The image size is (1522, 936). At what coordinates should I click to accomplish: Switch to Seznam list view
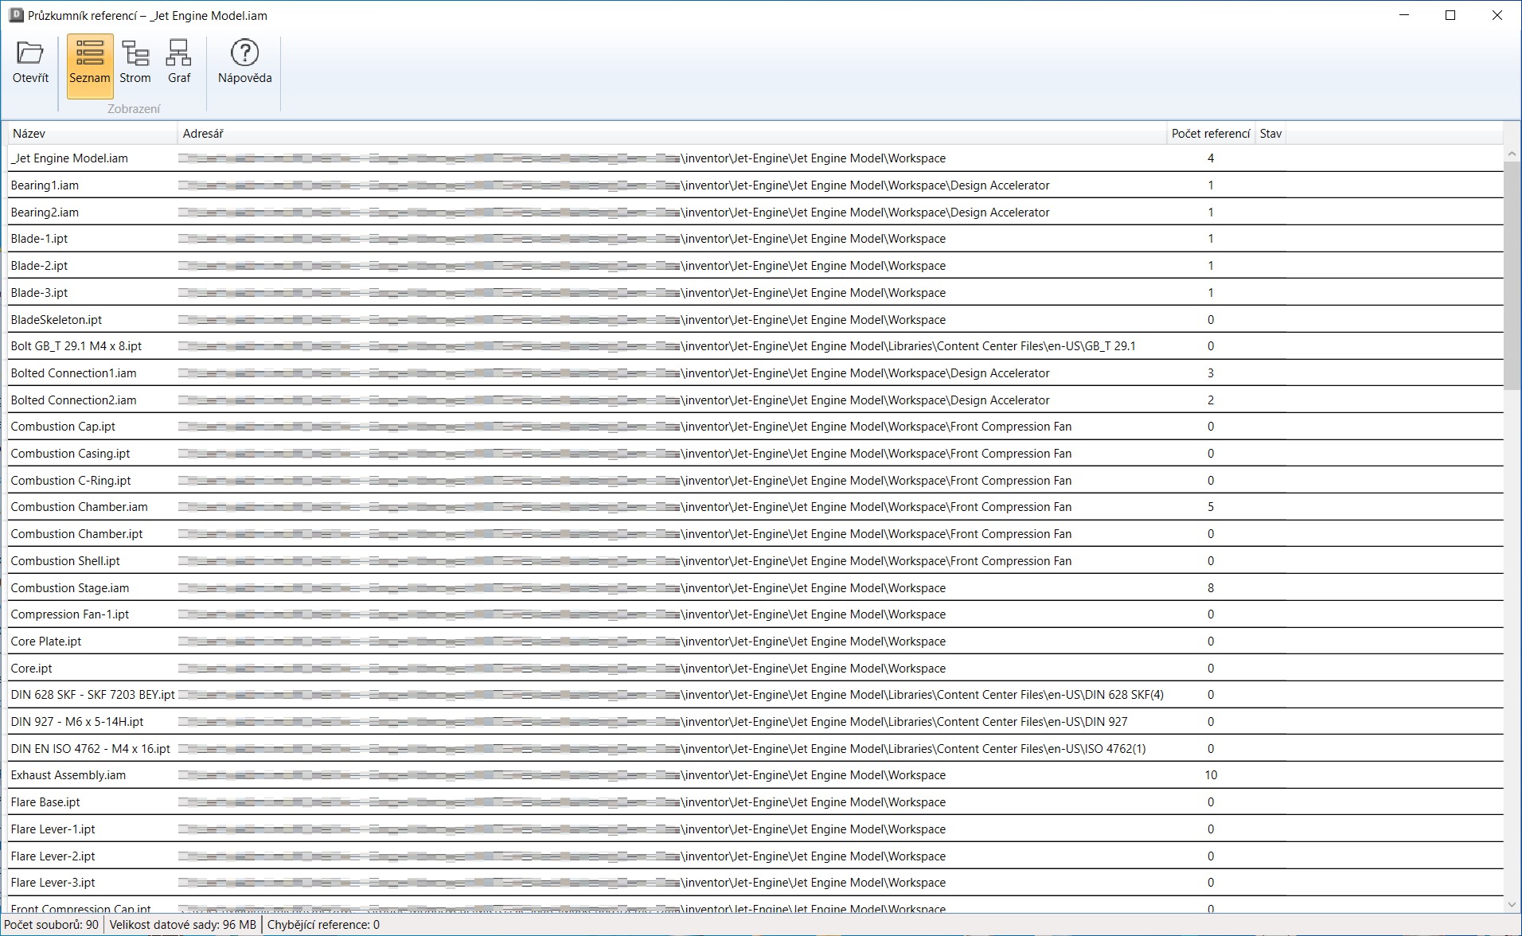point(89,64)
